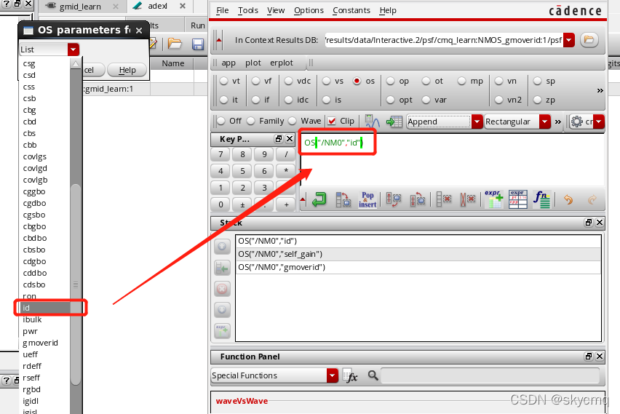This screenshot has height=414, width=620.
Task: Click the Help button in OS parameters
Action: coord(127,70)
